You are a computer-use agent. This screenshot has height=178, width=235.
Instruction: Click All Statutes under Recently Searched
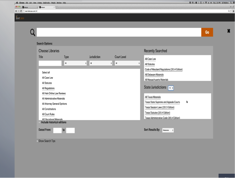click(x=150, y=64)
